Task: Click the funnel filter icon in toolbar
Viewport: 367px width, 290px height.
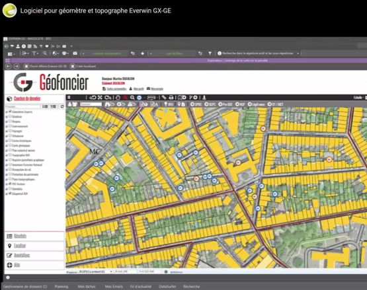Action: click(210, 54)
